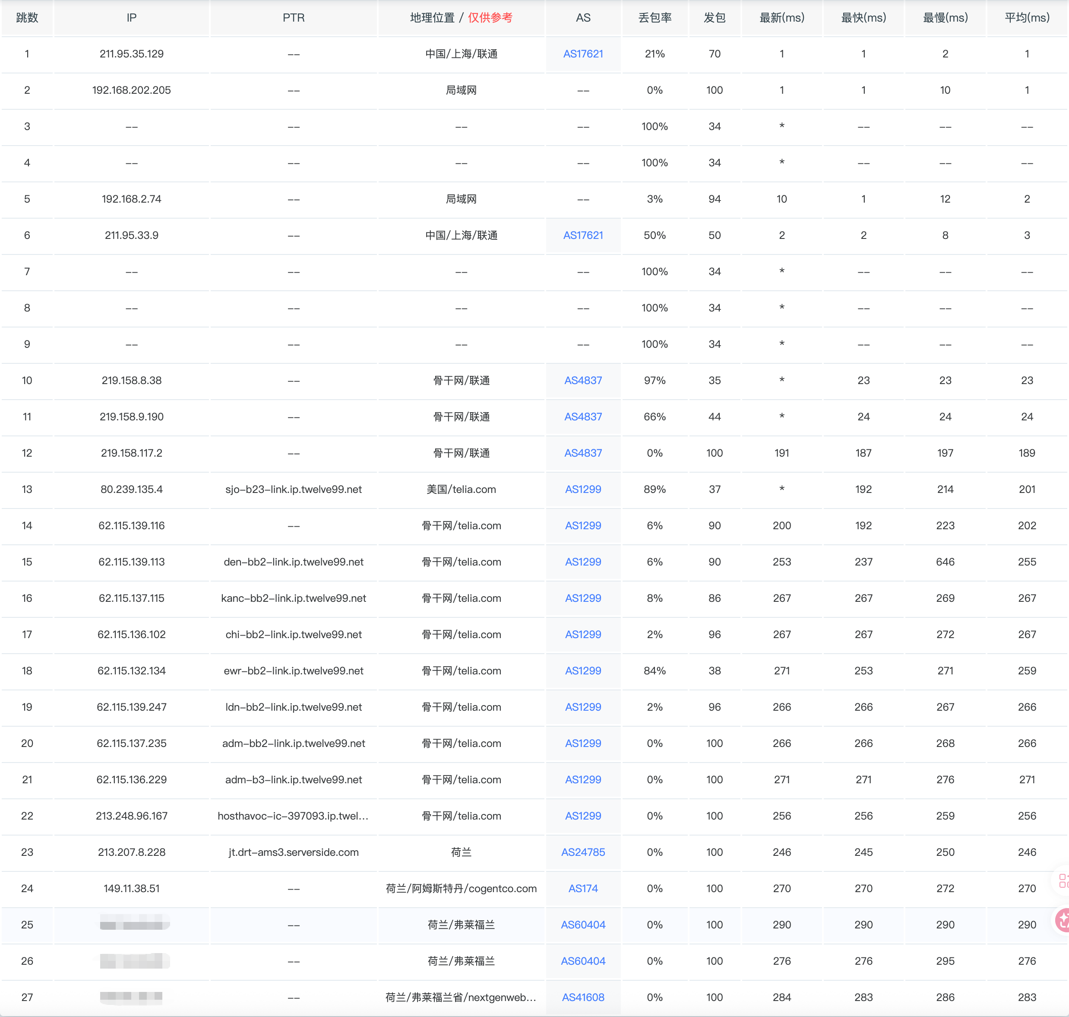This screenshot has width=1069, height=1017.
Task: Open AS17621 link in hop 1 row
Action: coord(583,54)
